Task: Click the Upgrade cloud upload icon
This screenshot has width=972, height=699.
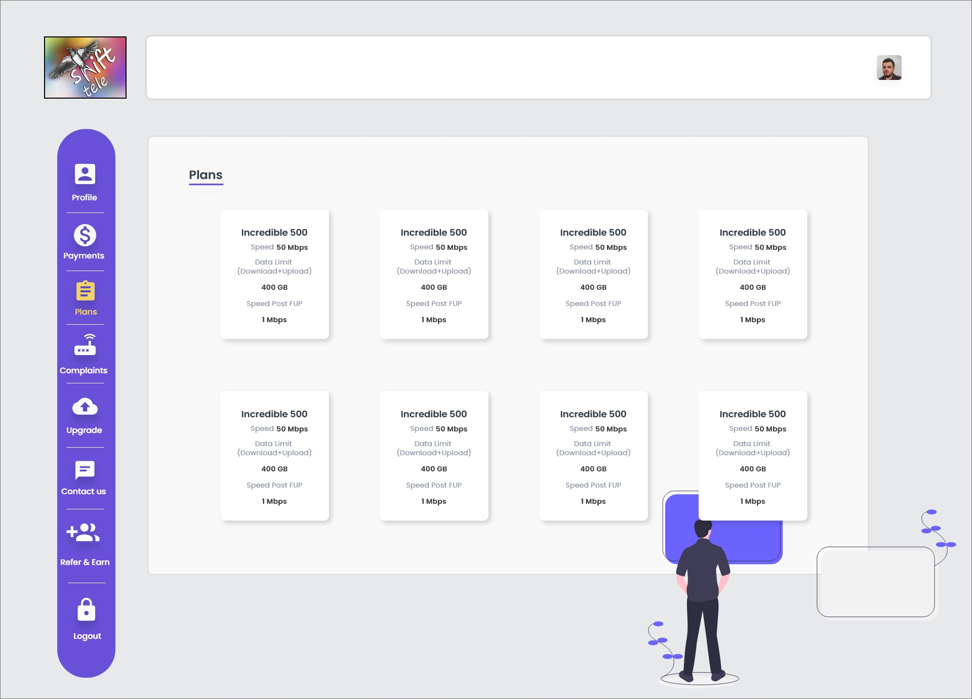Action: coord(85,407)
